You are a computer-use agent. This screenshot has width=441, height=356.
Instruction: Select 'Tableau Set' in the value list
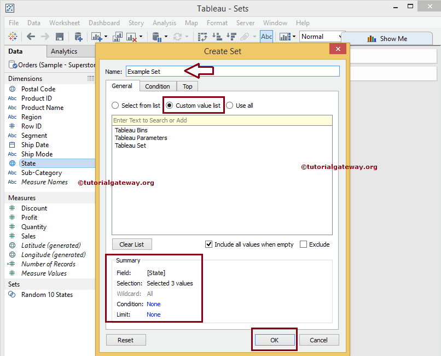pos(131,145)
